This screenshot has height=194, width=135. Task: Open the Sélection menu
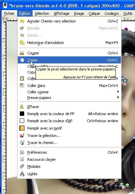tap(42, 13)
